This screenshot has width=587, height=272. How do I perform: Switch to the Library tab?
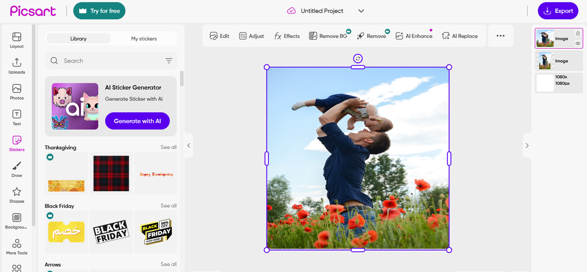point(78,39)
